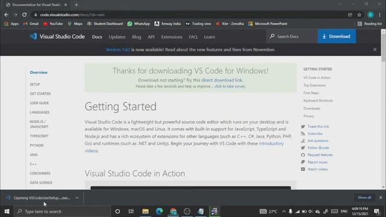Open notification center icon
The height and width of the screenshot is (217, 386).
point(376,212)
